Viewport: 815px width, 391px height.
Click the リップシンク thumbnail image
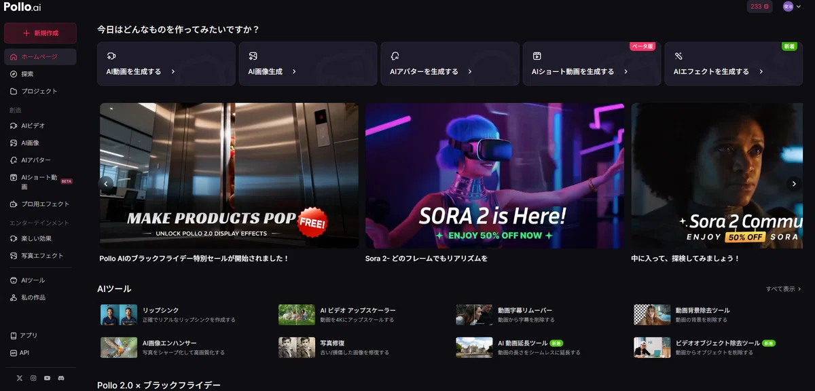click(119, 315)
